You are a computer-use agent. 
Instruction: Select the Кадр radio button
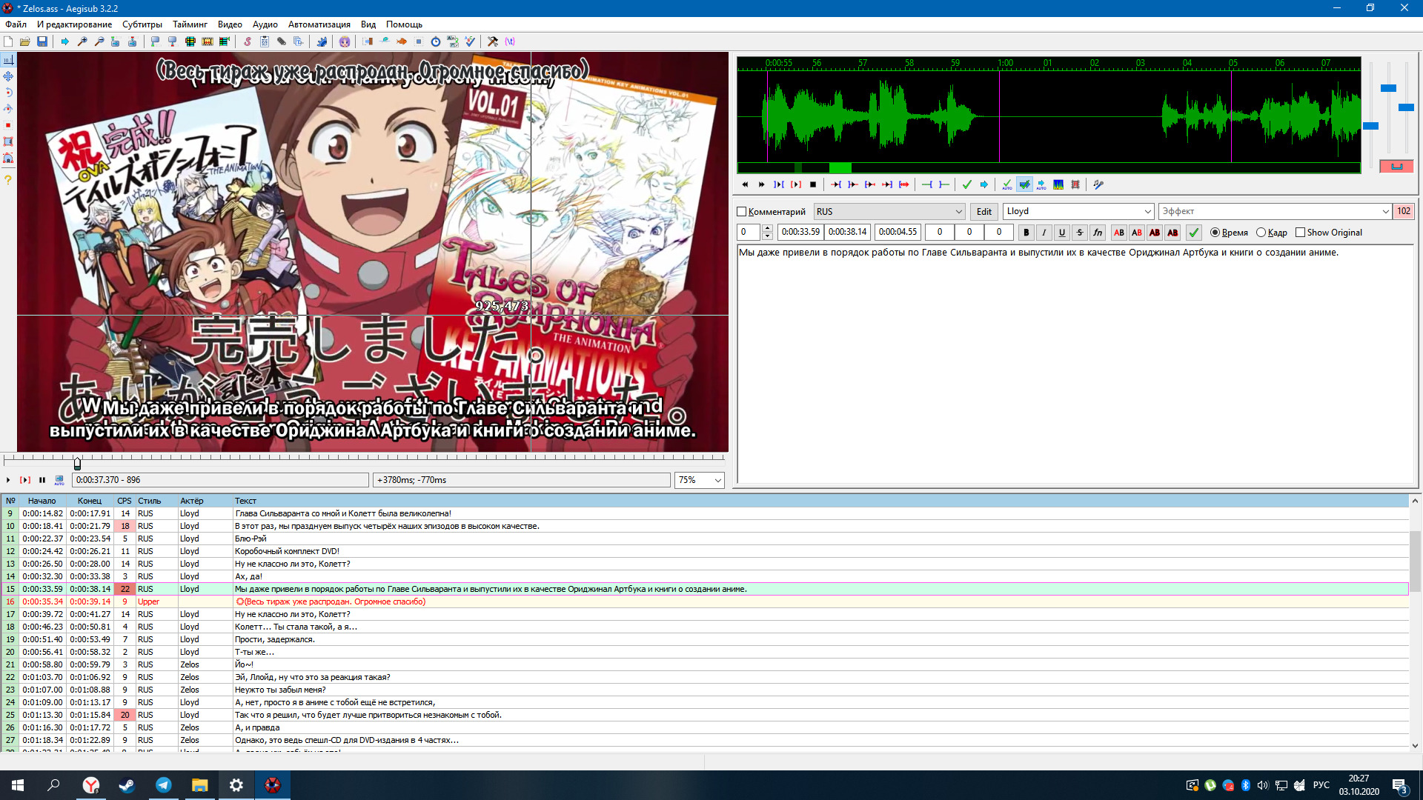pyautogui.click(x=1261, y=233)
